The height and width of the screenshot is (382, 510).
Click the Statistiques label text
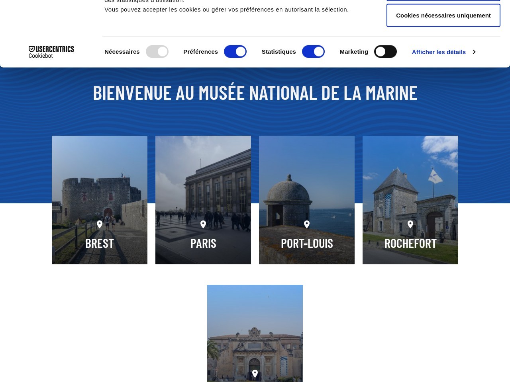(x=279, y=52)
